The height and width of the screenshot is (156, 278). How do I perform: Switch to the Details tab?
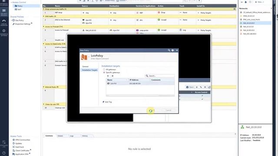[60, 136]
